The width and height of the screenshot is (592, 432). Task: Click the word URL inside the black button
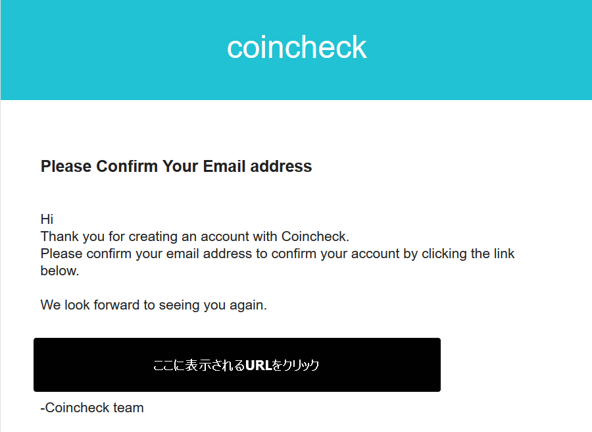pyautogui.click(x=259, y=365)
